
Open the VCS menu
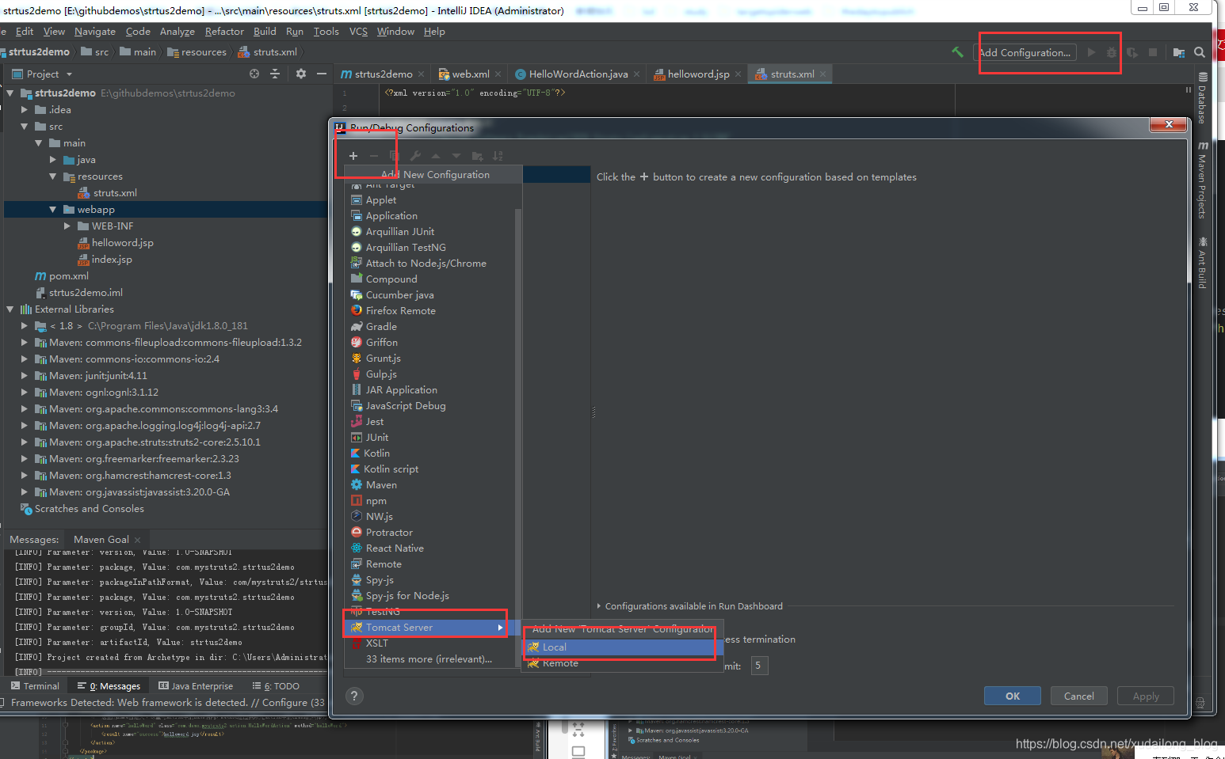point(358,32)
